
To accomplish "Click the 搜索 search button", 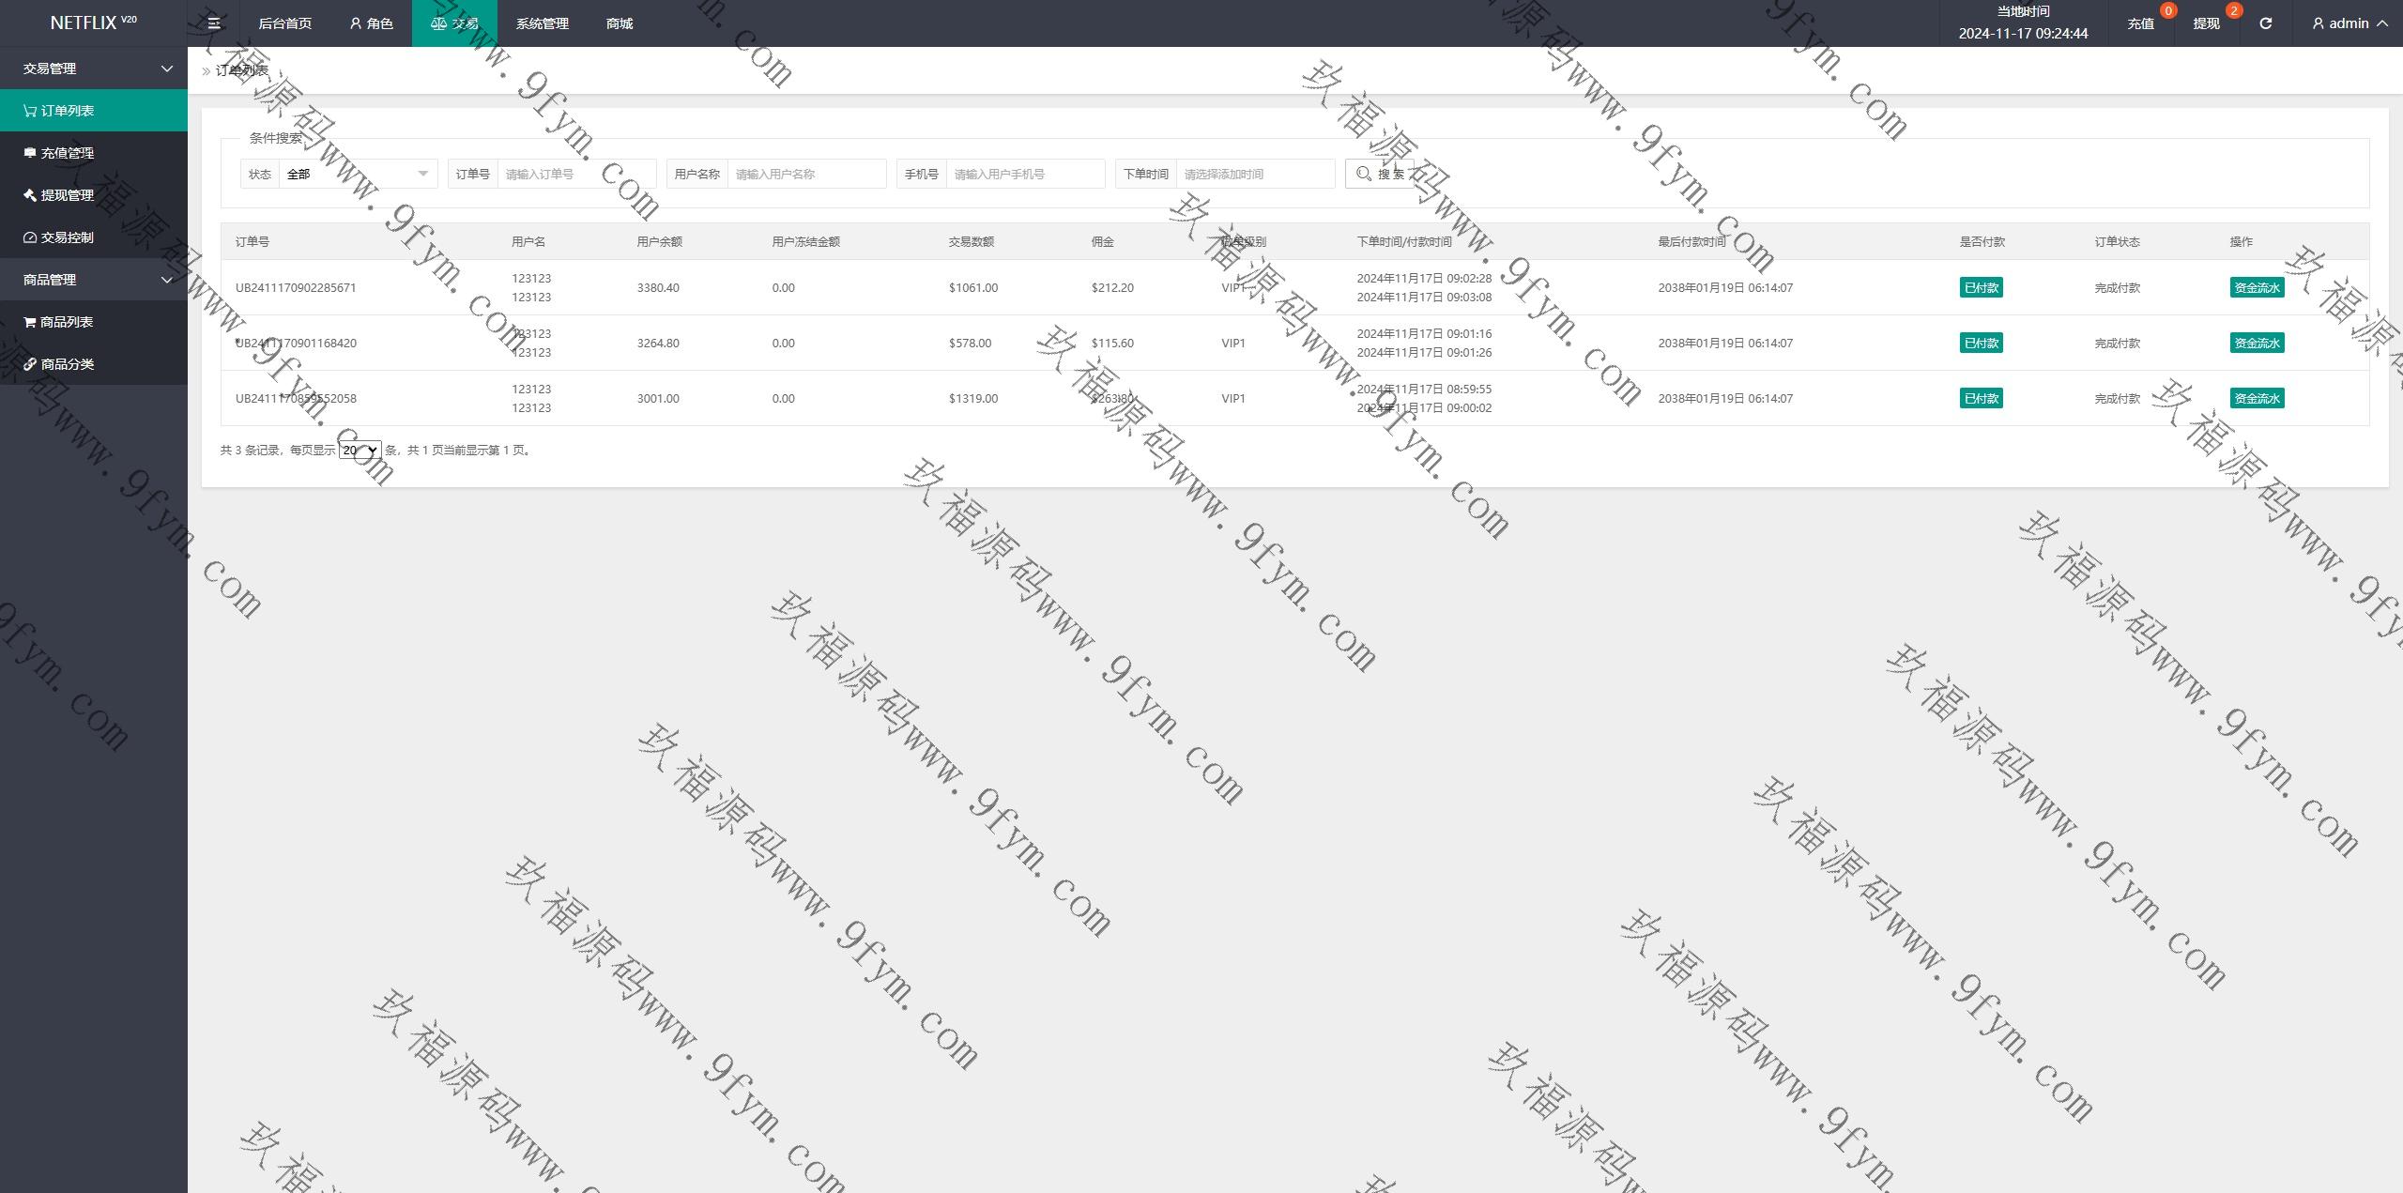I will [1379, 174].
